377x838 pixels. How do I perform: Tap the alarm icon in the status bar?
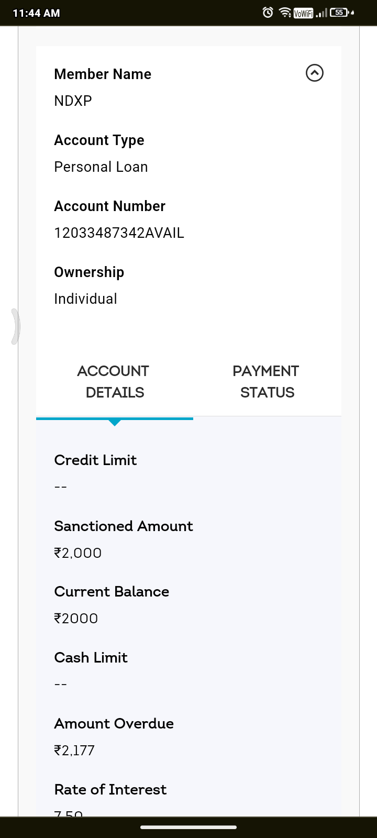point(268,13)
